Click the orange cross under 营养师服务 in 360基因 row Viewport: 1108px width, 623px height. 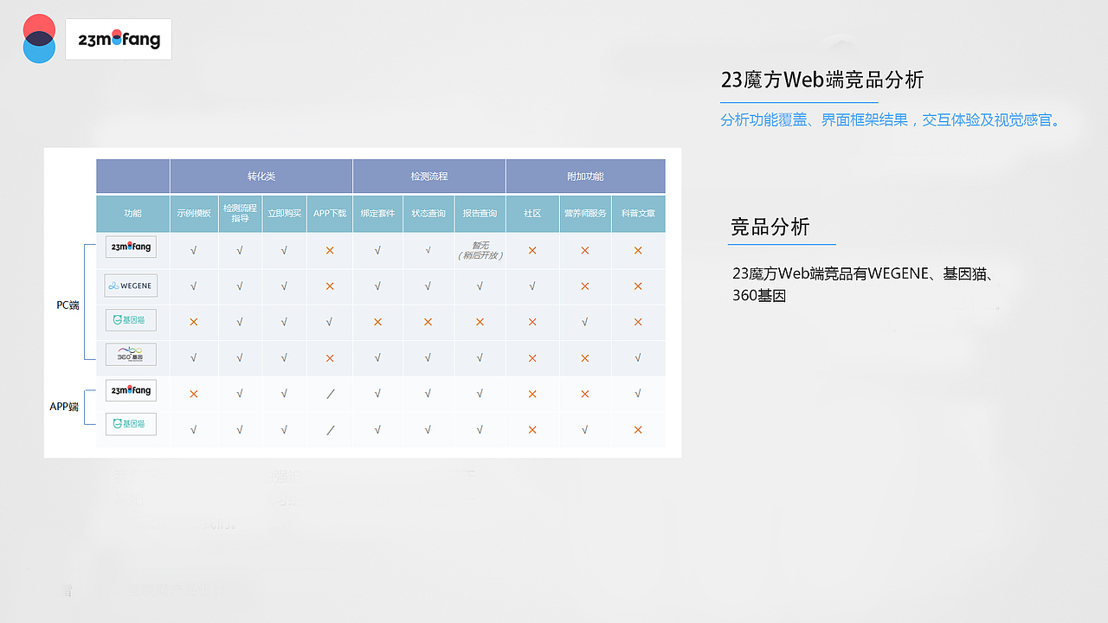(585, 358)
